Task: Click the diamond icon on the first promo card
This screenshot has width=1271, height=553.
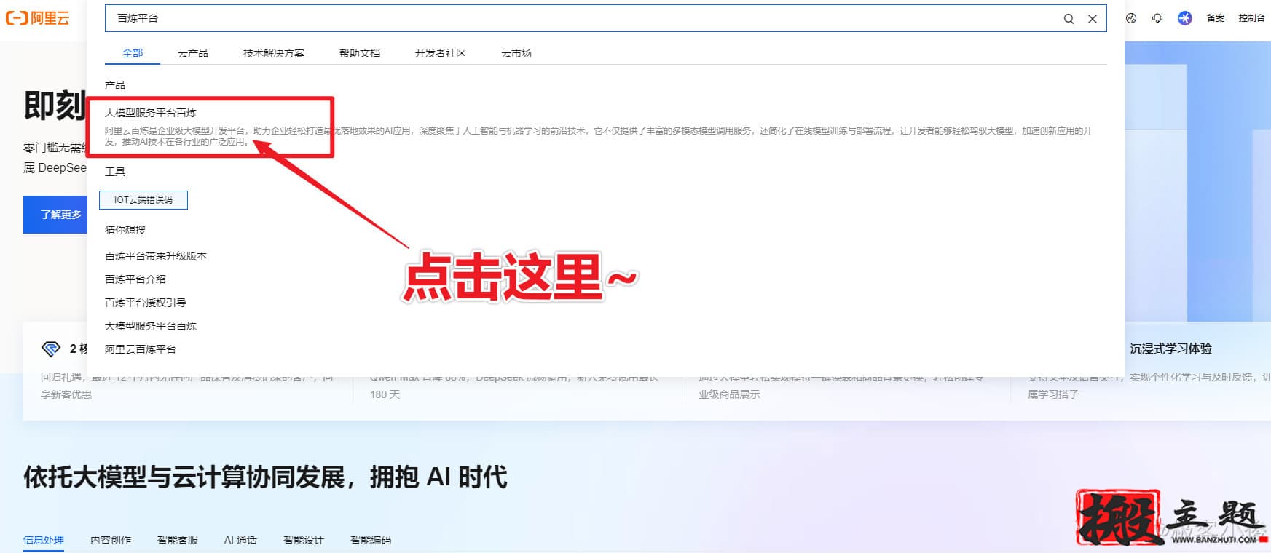Action: click(51, 349)
